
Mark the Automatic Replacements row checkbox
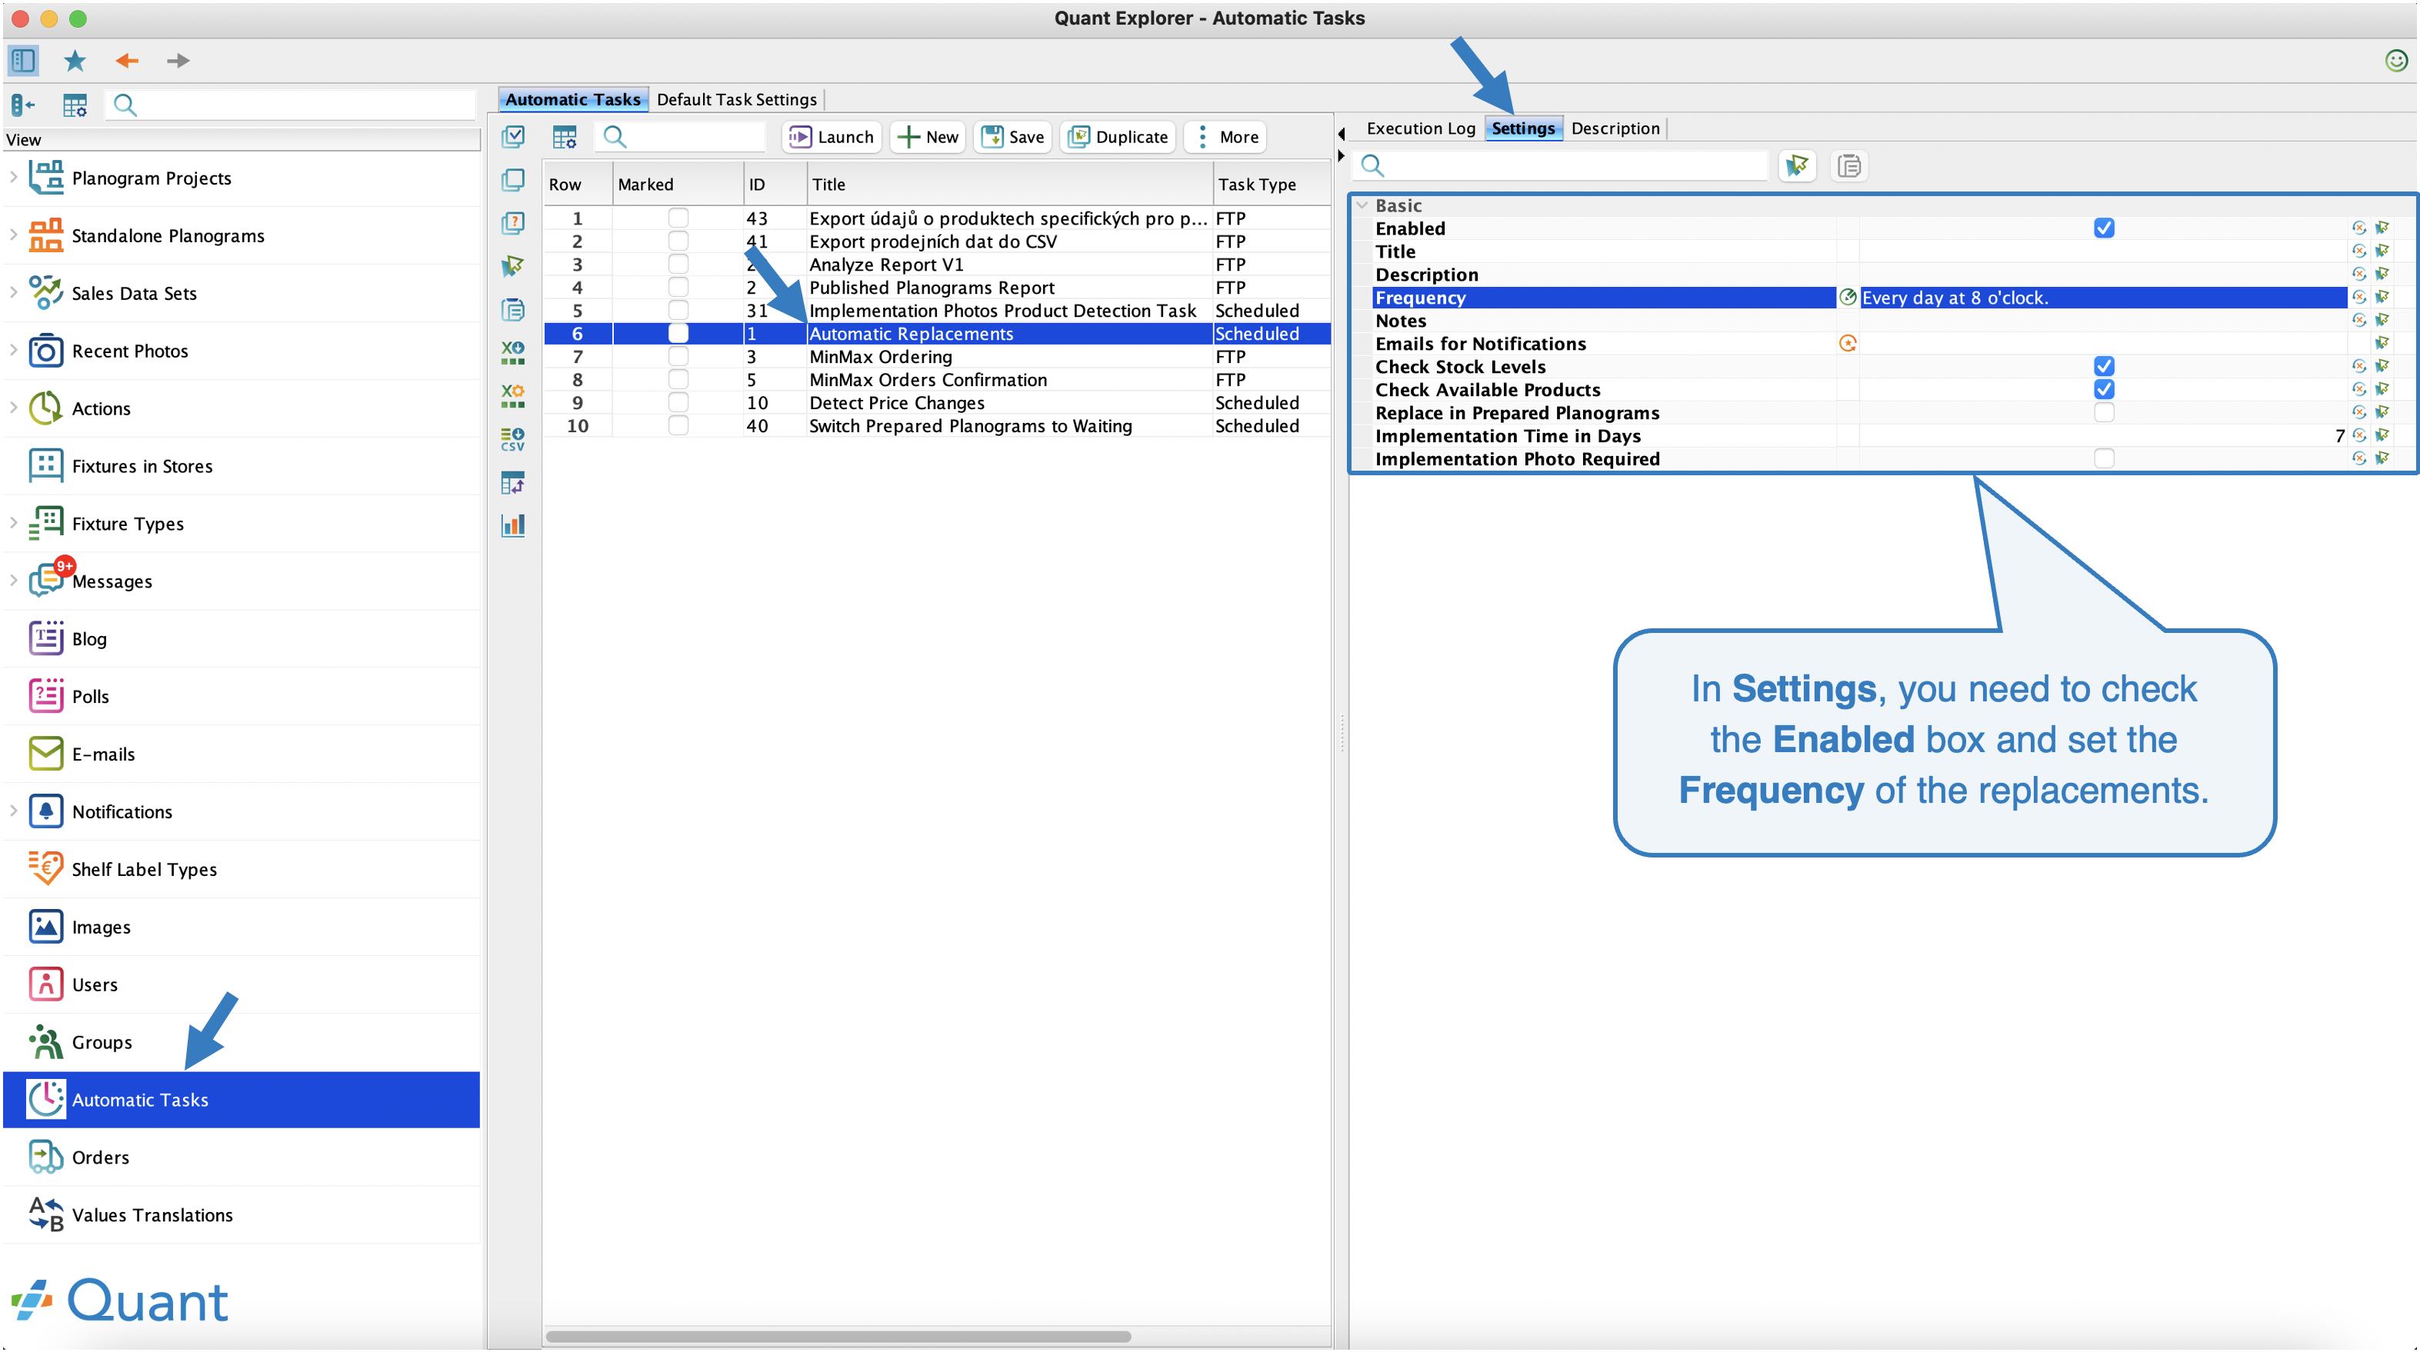(x=678, y=334)
